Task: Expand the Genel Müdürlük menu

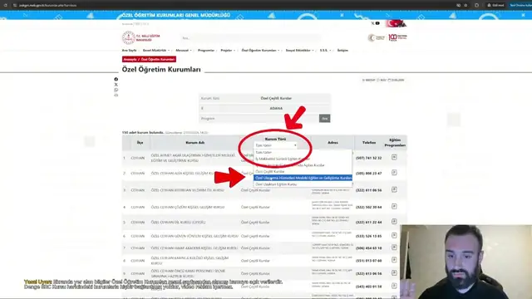Action: pos(156,50)
